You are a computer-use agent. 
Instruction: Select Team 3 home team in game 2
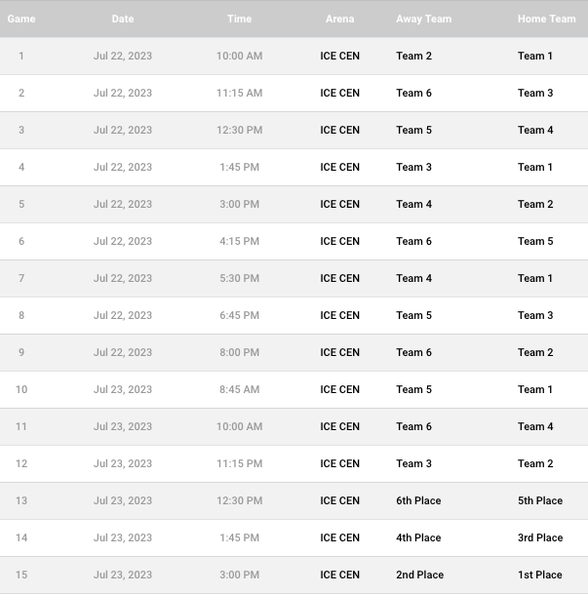pyautogui.click(x=535, y=93)
